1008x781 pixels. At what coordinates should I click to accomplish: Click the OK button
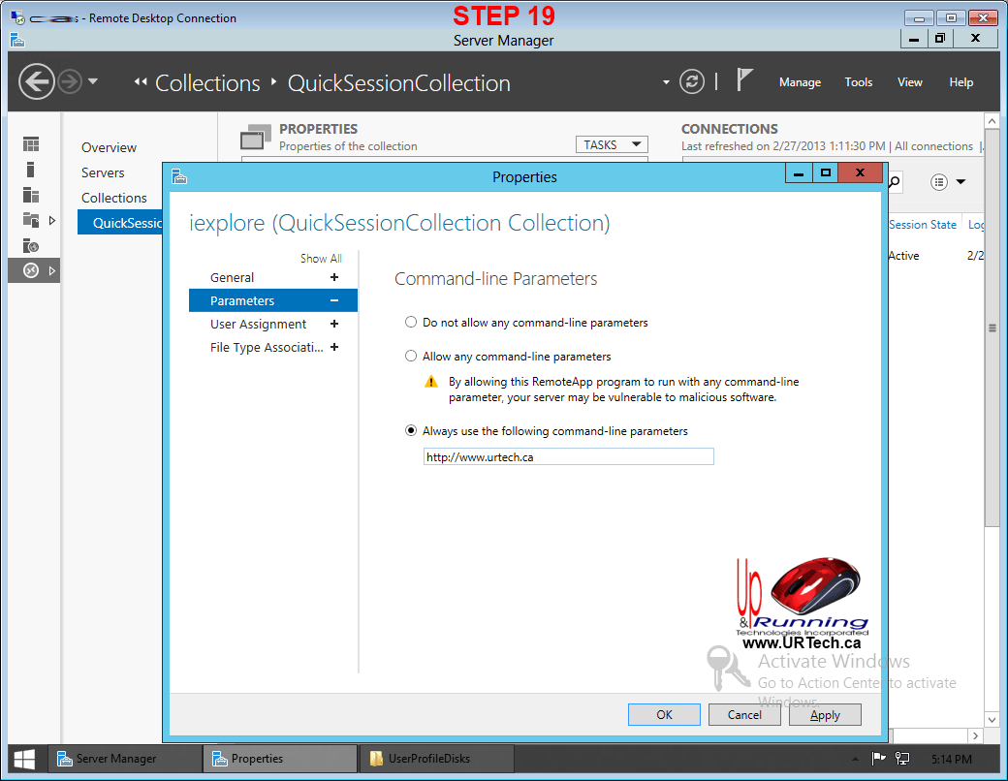click(664, 715)
